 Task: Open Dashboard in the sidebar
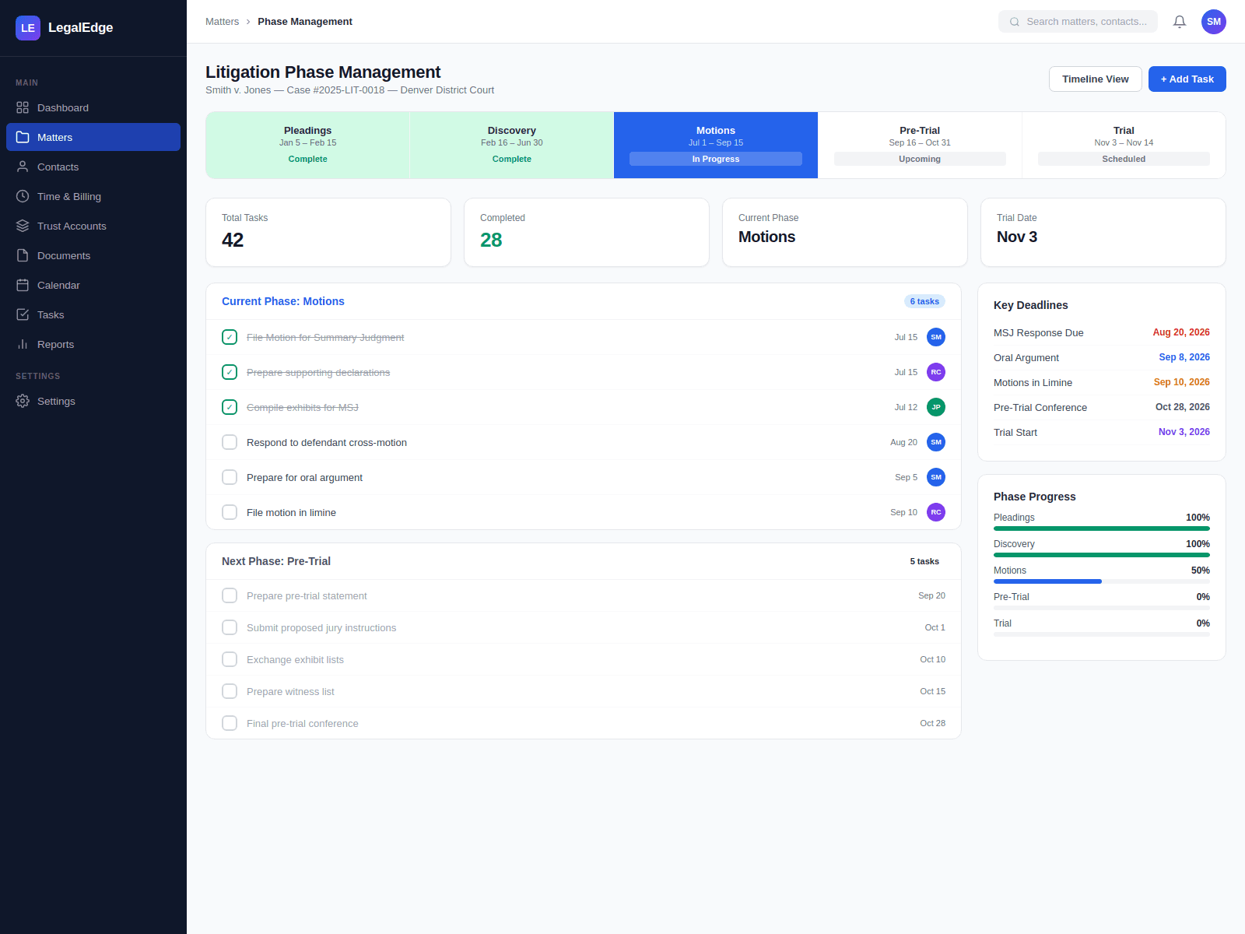93,107
